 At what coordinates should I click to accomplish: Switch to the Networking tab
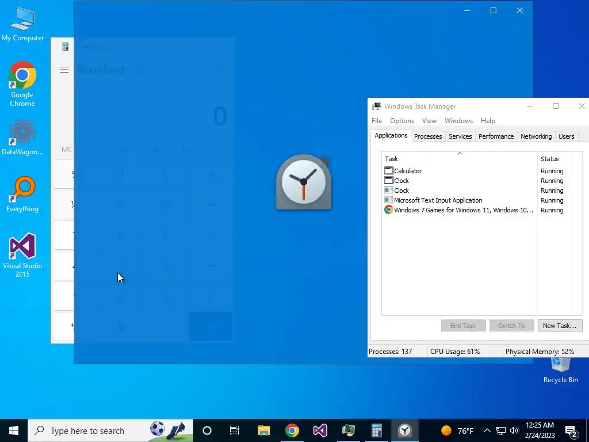(x=536, y=136)
